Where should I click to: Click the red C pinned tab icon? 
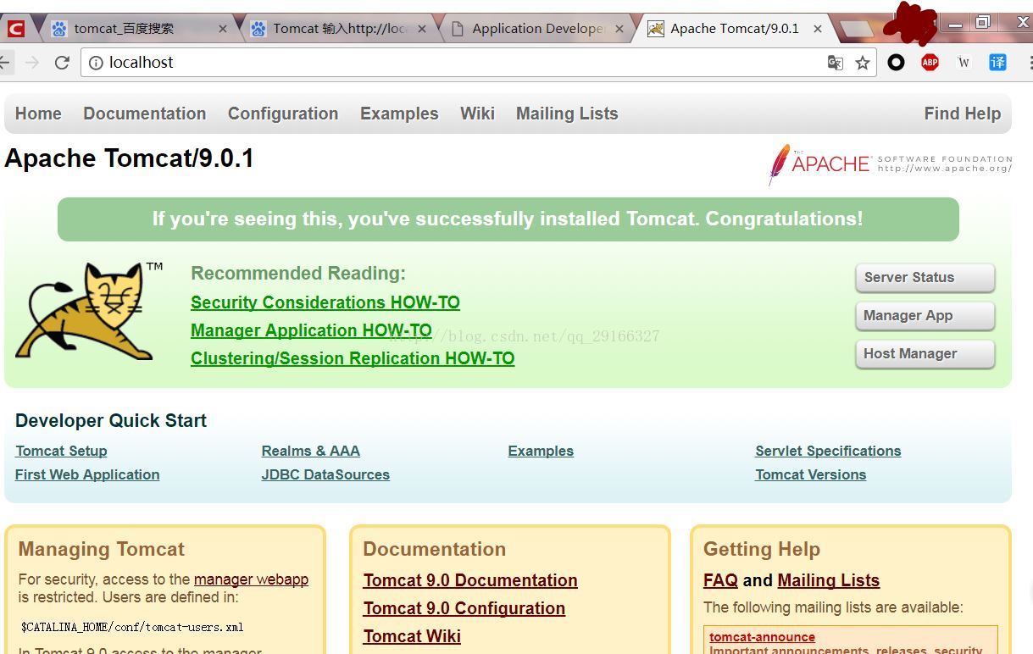(16, 29)
